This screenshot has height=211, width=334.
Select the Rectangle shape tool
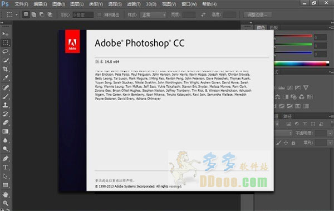6,185
